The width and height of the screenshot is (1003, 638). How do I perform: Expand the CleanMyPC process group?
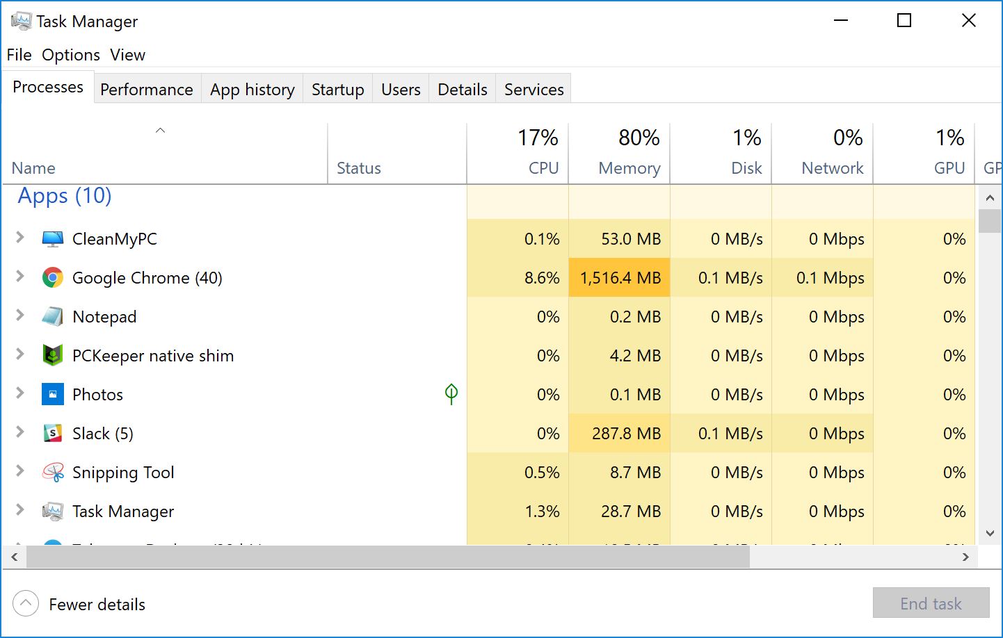[x=20, y=238]
